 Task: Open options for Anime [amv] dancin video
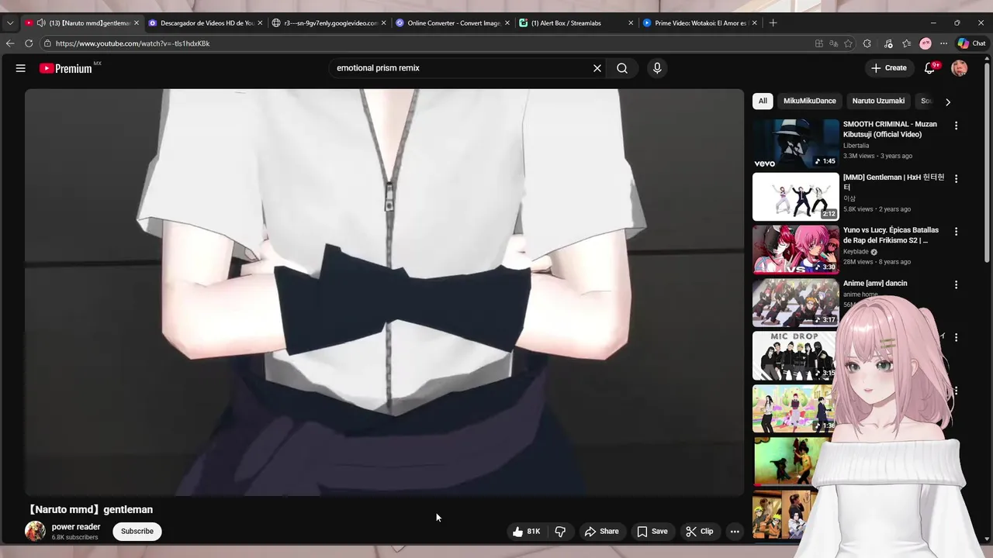956,284
